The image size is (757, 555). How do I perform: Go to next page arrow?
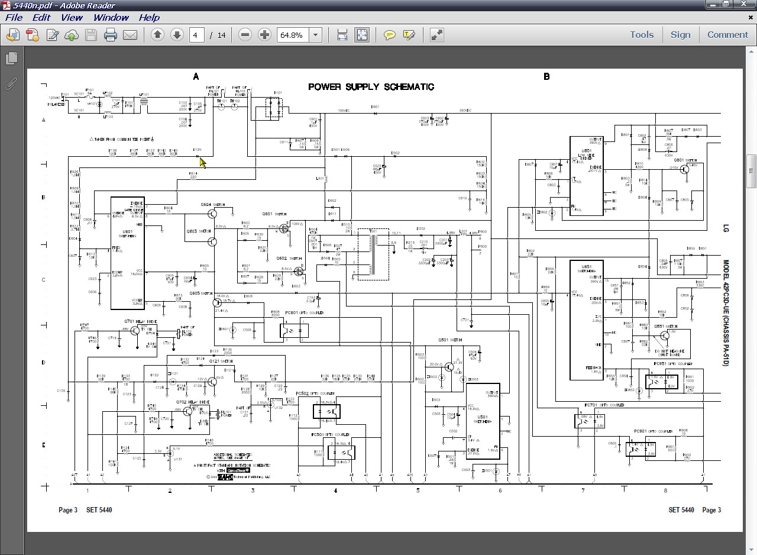click(x=177, y=35)
